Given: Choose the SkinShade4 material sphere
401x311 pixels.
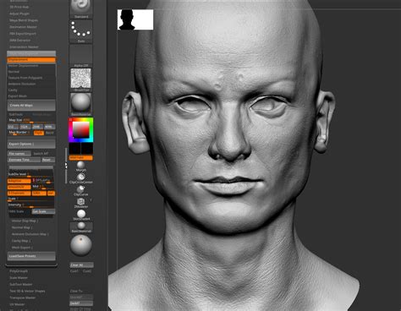Looking at the screenshot, I should 81,215.
